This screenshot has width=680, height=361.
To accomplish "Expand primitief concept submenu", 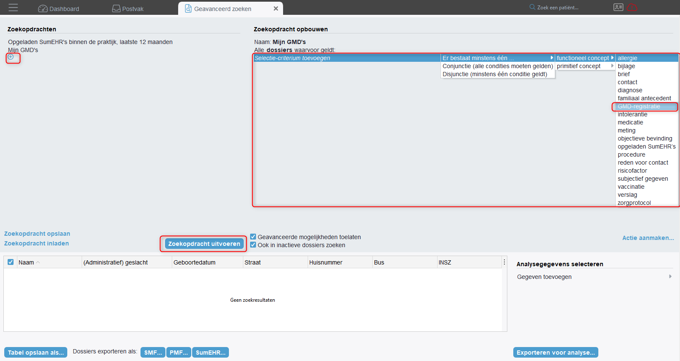I will click(585, 66).
